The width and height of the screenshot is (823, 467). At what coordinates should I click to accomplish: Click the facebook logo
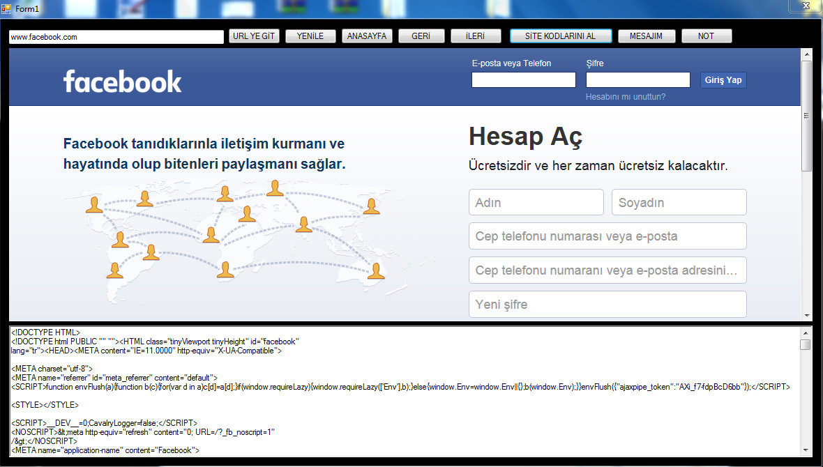coord(122,82)
